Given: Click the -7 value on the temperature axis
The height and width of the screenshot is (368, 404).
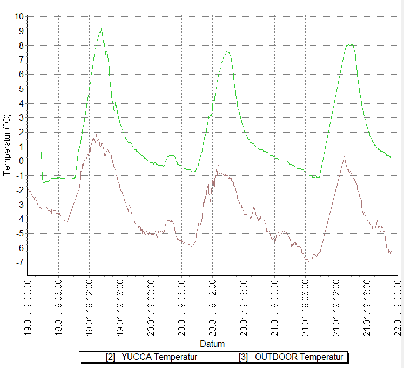Looking at the screenshot, I should coord(19,262).
